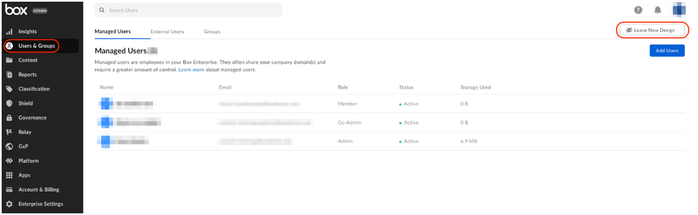Click the Name column header
Screen dimensions: 698x215
coord(106,88)
